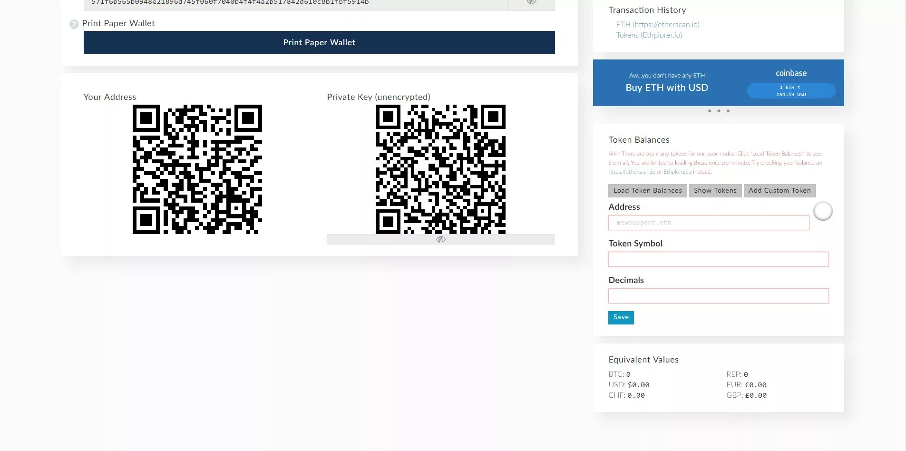Focus the token Address input field
Image resolution: width=906 pixels, height=451 pixels.
click(x=709, y=223)
